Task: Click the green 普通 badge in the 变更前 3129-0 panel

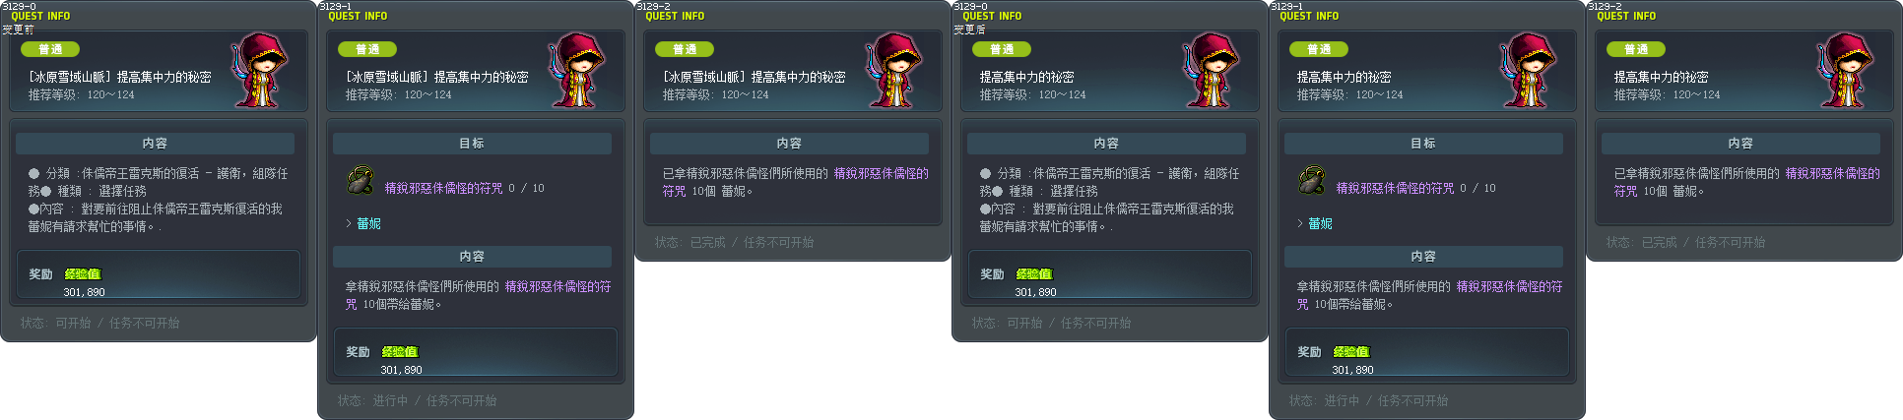Action: 50,49
